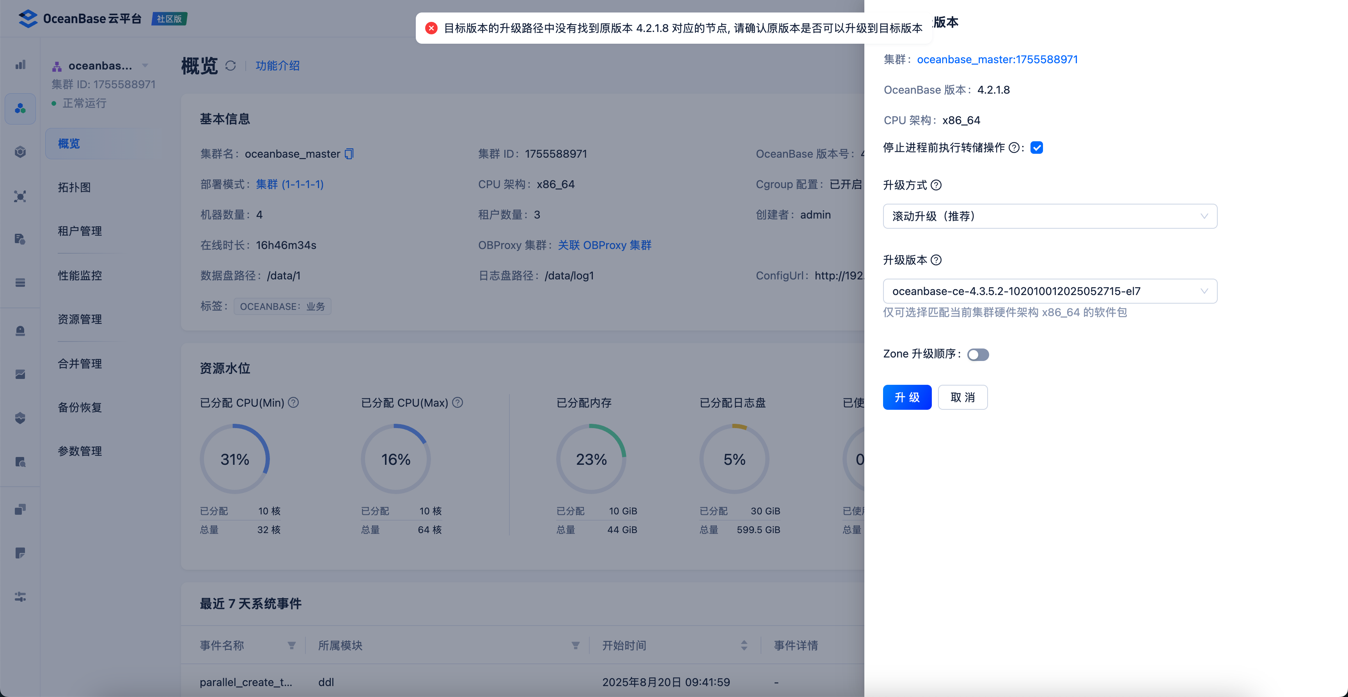Click the 23% memory progress ring
The width and height of the screenshot is (1348, 697).
(591, 459)
